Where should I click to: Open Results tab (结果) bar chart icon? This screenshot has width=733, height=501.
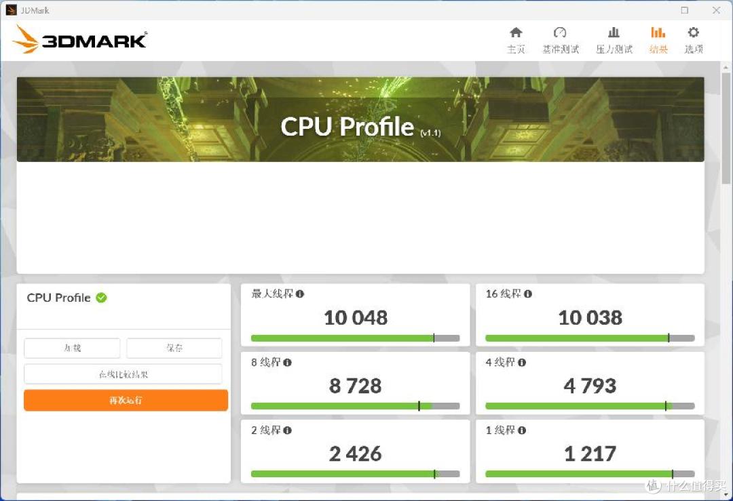click(x=658, y=33)
